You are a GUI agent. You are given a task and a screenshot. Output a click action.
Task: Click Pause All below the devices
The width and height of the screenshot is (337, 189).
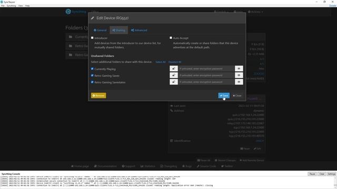(204, 160)
